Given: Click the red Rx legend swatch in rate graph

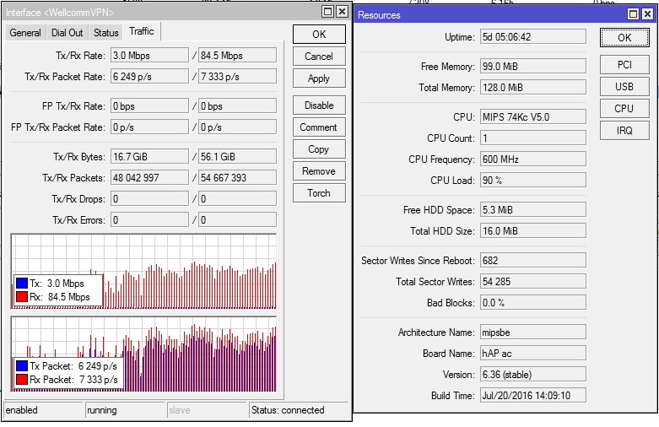Looking at the screenshot, I should 22,297.
